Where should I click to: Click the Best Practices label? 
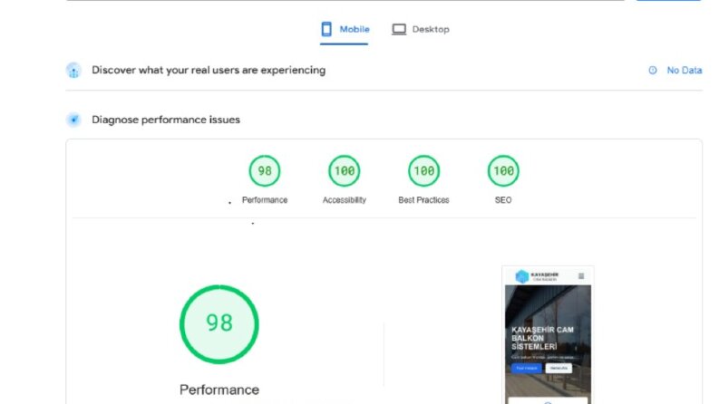click(x=423, y=200)
